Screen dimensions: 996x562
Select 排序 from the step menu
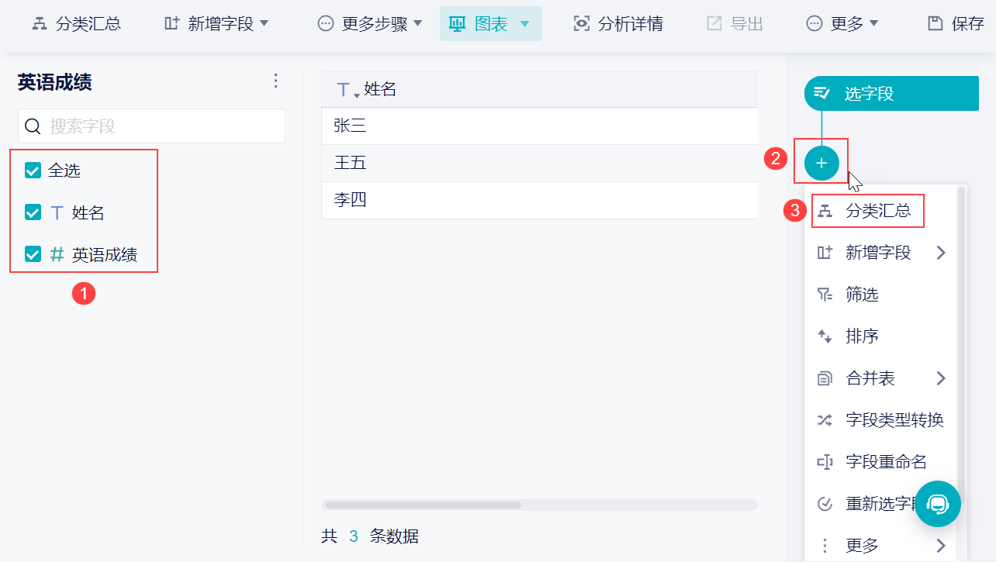pos(862,336)
